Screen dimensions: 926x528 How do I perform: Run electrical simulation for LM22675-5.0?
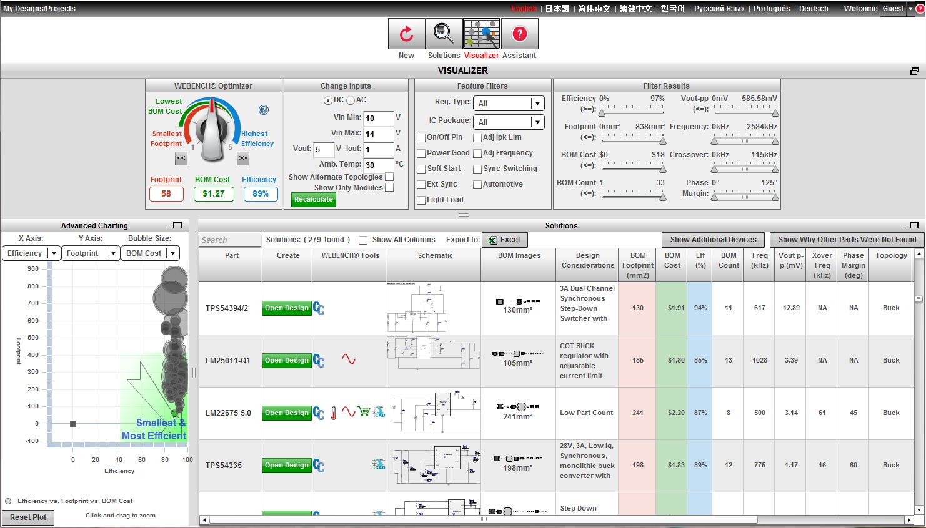click(x=348, y=412)
